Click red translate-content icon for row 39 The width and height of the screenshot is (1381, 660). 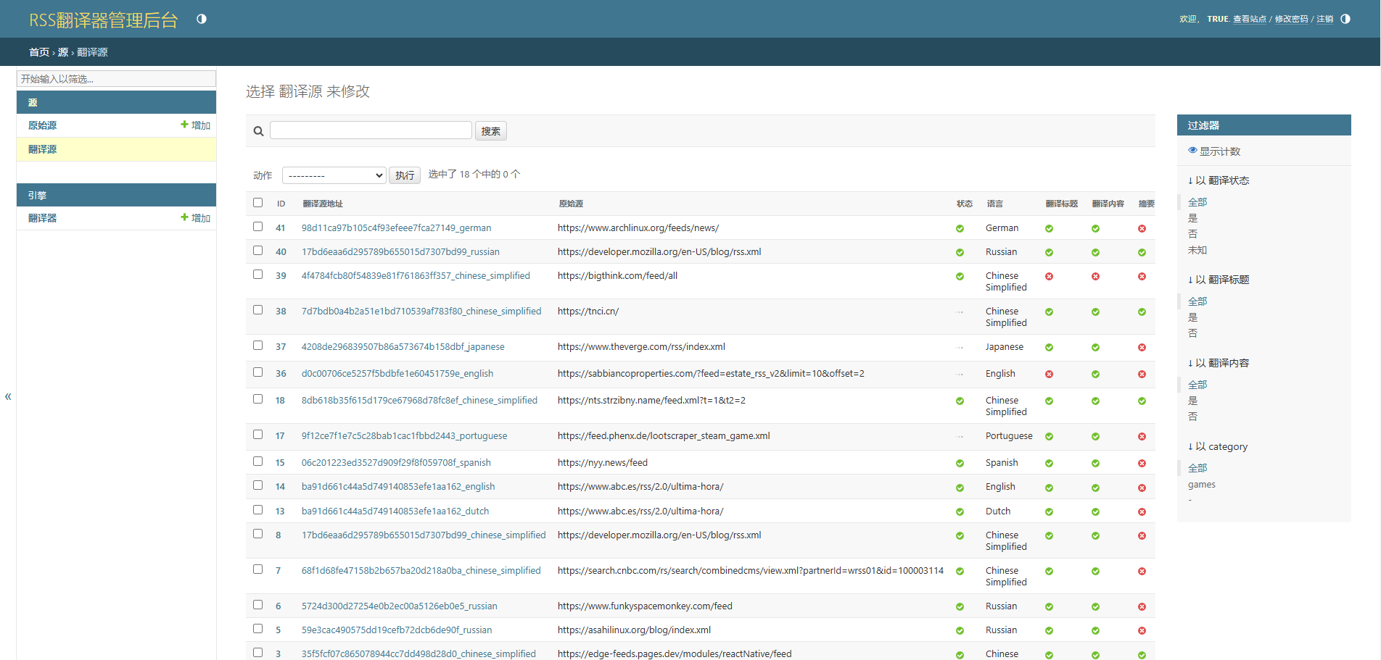click(1095, 277)
